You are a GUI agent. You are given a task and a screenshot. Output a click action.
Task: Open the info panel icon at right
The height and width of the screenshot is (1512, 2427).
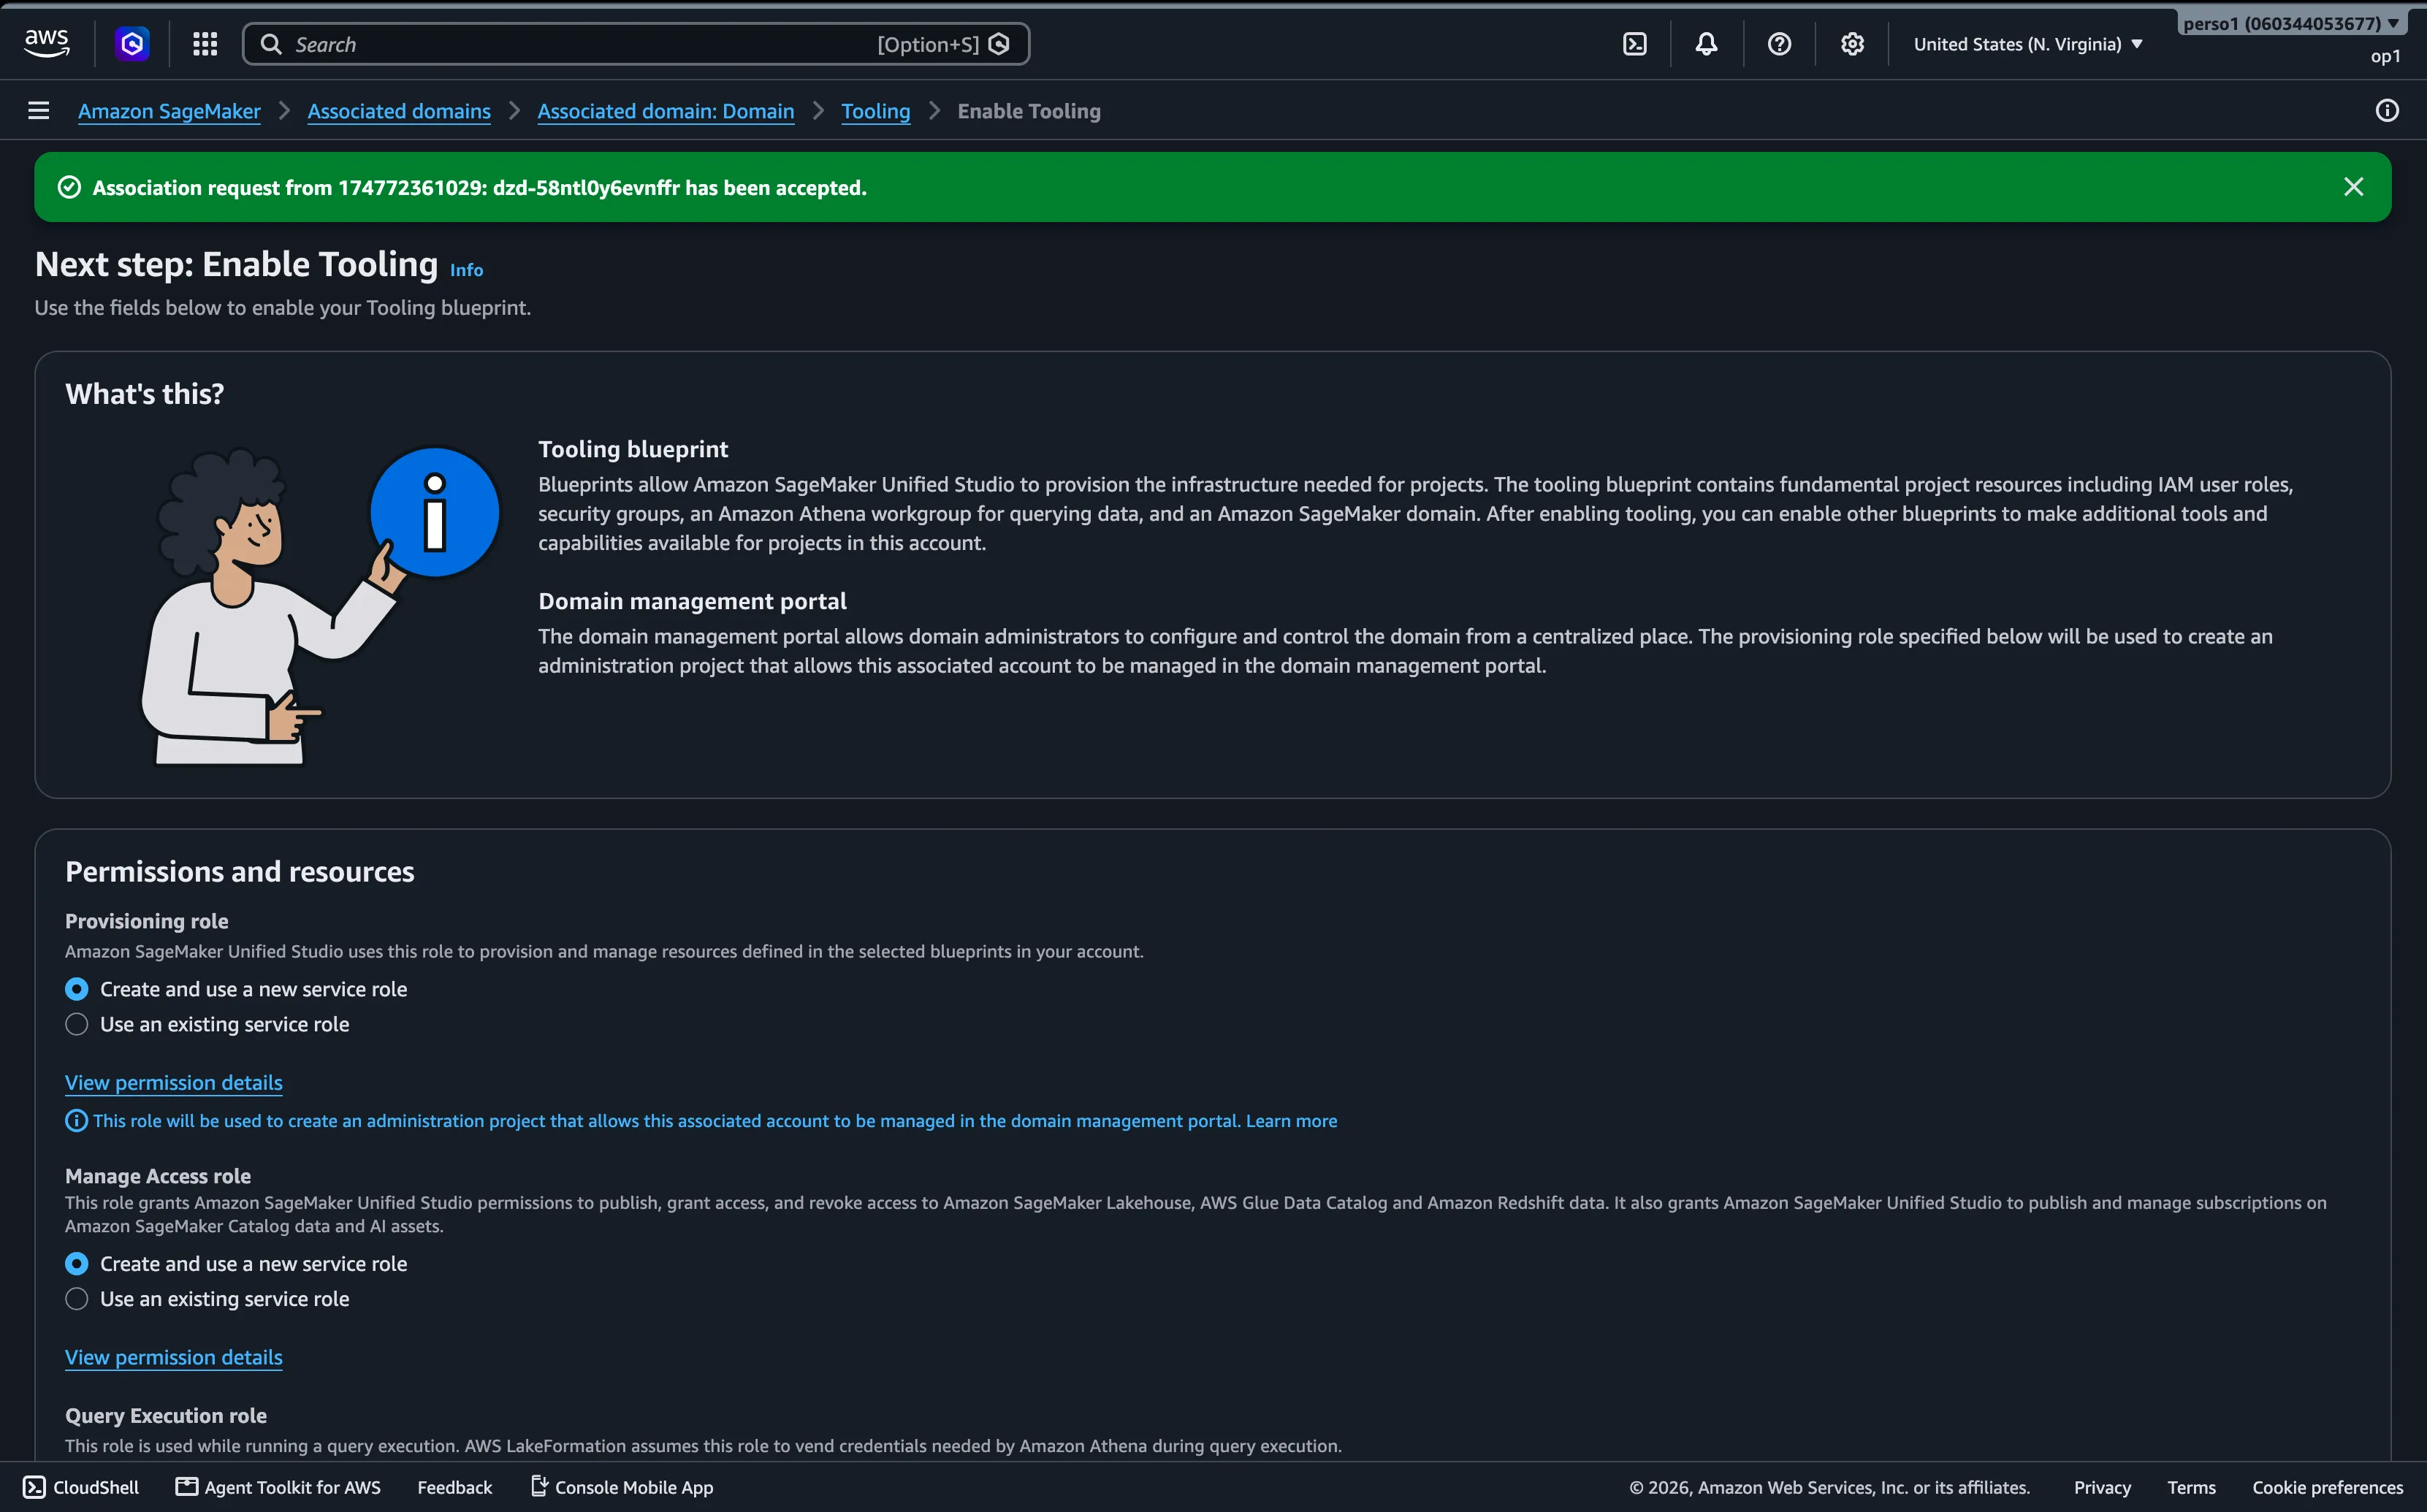click(2387, 111)
